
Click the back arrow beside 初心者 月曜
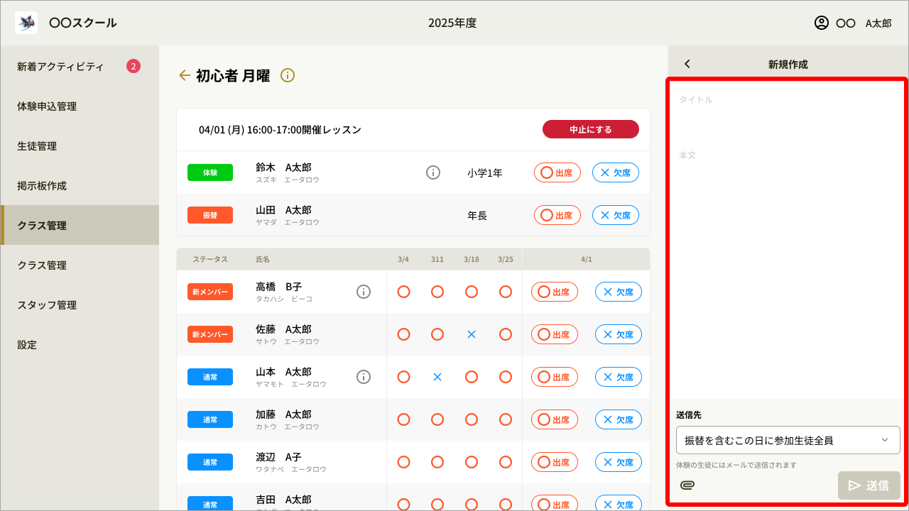[184, 75]
